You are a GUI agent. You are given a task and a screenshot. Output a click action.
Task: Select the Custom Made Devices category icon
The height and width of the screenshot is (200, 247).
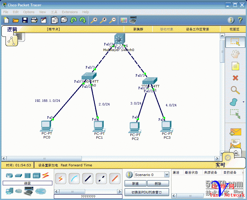tap(29, 191)
